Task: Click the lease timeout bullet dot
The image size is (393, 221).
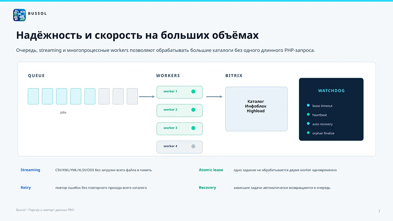Action: pos(308,106)
